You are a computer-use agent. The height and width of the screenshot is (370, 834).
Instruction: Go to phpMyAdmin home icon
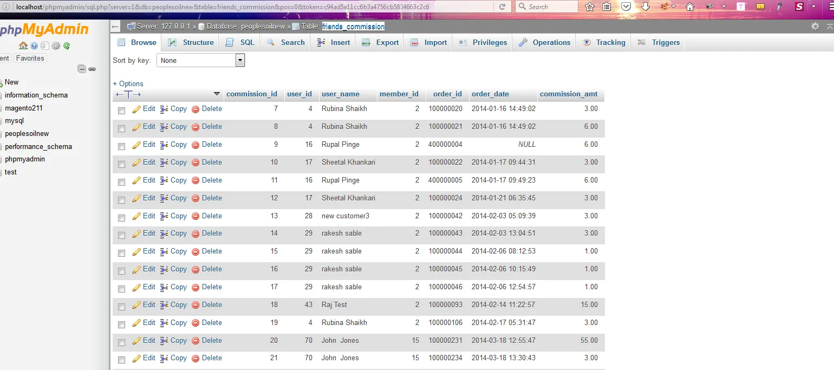(x=23, y=46)
